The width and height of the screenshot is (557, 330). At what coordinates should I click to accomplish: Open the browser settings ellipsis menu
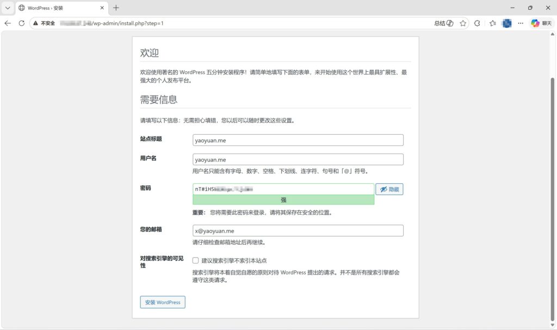tap(521, 23)
